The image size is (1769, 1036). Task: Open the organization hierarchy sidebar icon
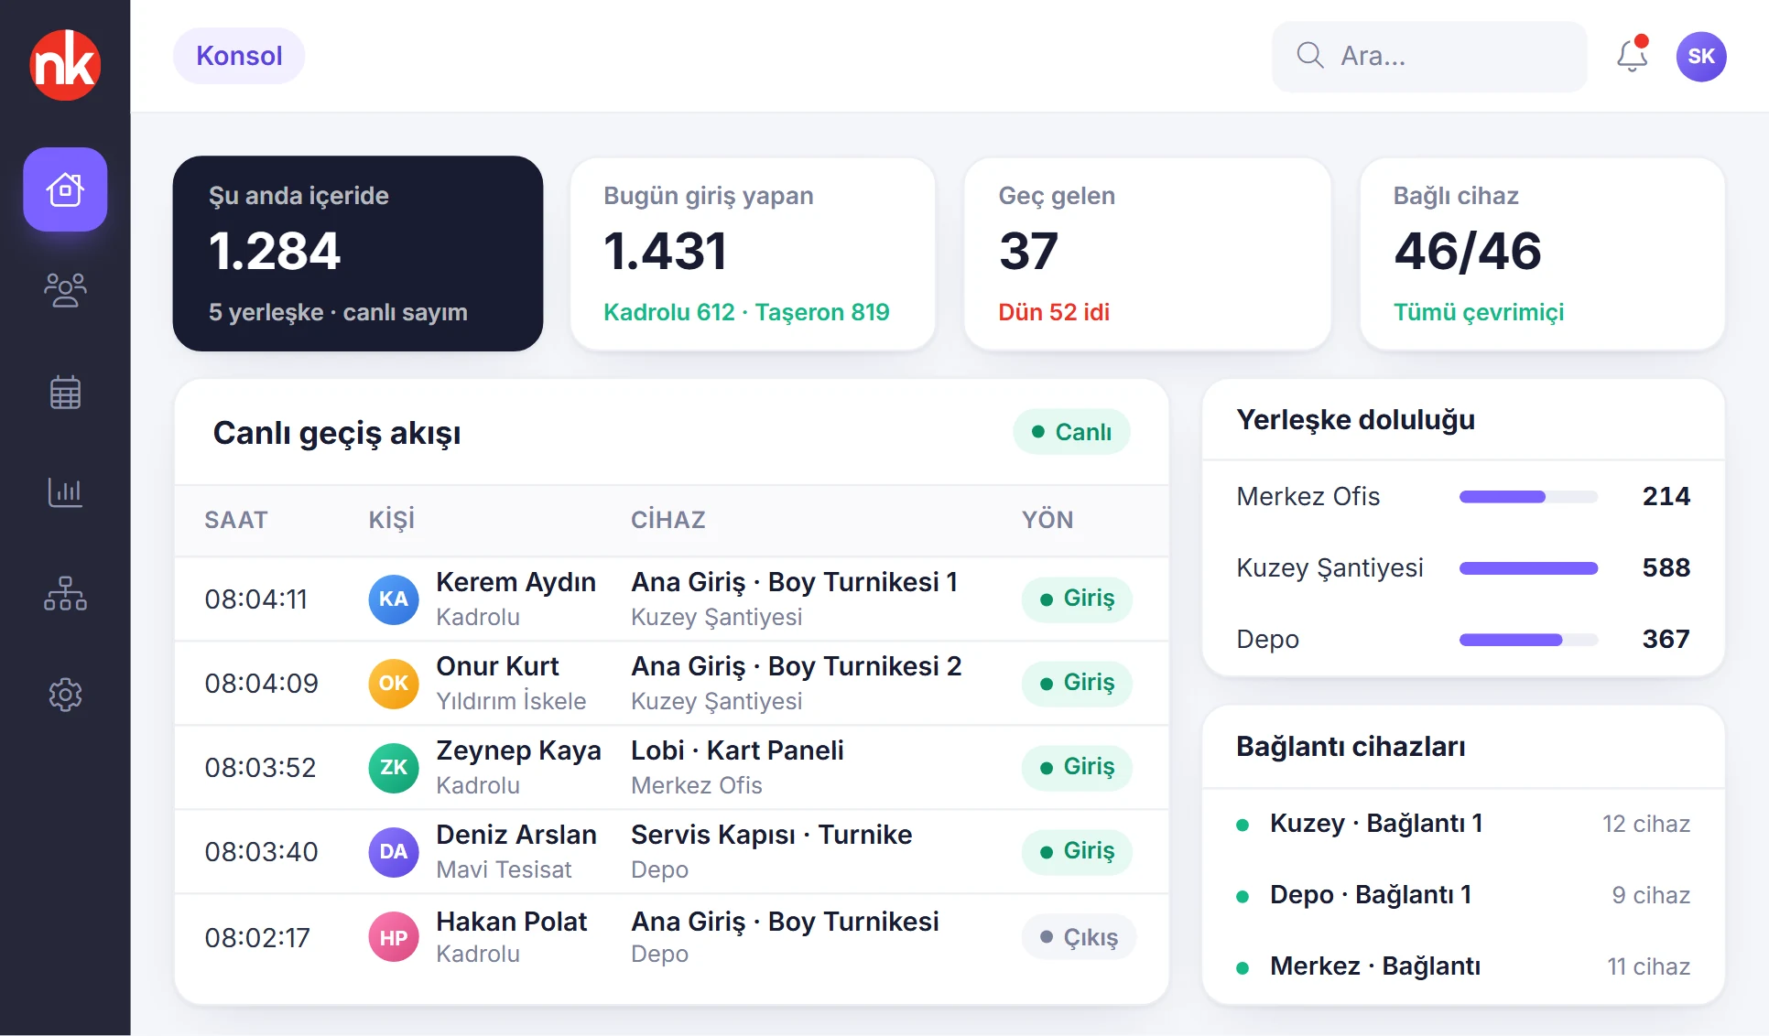[65, 593]
